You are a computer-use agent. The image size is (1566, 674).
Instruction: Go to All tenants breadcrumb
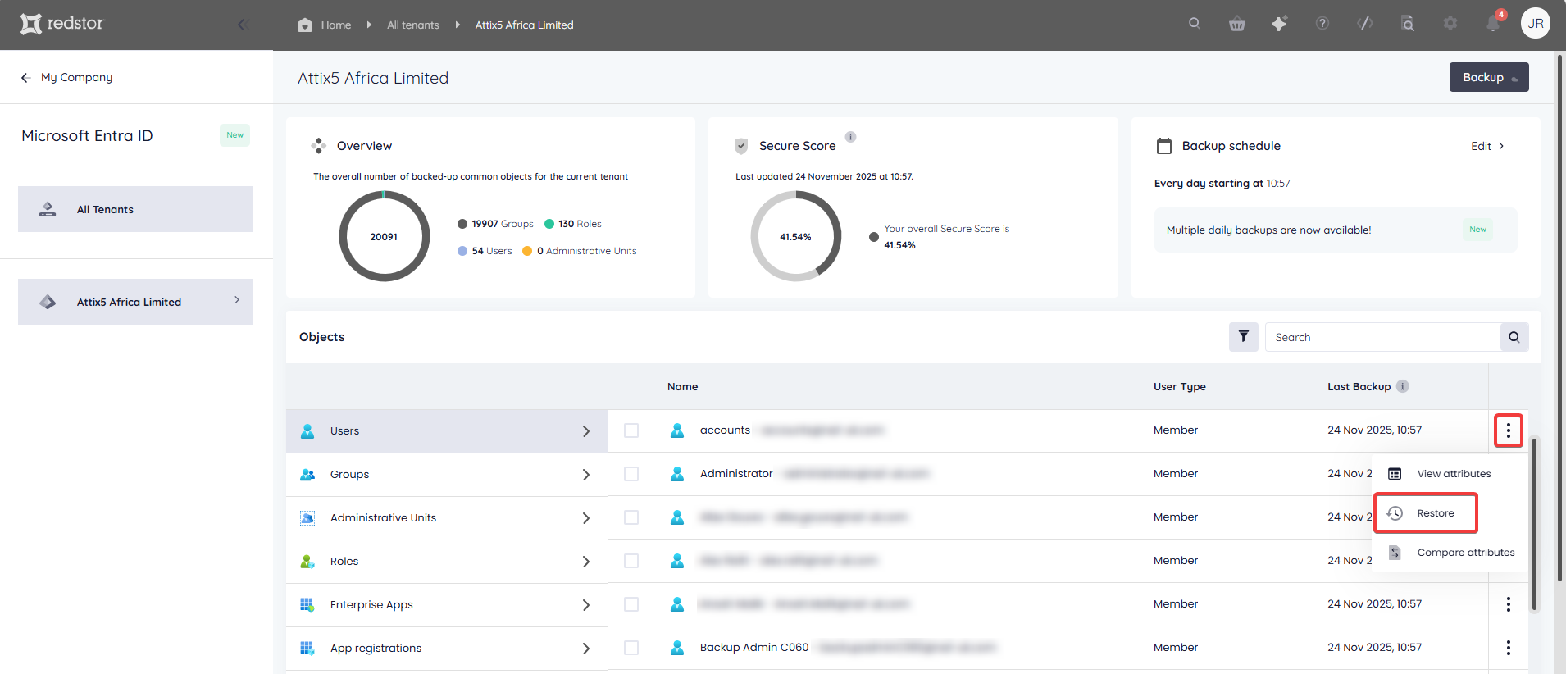[x=413, y=25]
